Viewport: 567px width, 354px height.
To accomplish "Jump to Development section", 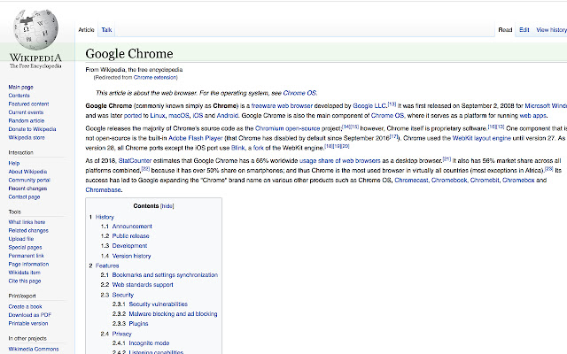I will [129, 246].
